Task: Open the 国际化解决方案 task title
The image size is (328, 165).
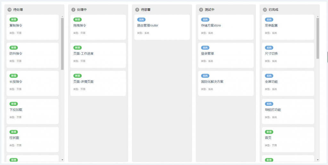Action: tap(212, 82)
